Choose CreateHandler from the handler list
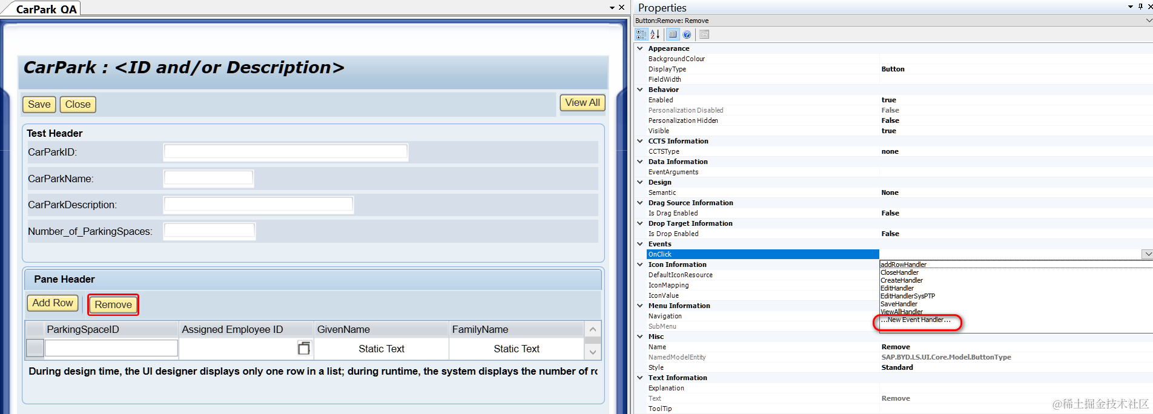The height and width of the screenshot is (414, 1153). [902, 280]
